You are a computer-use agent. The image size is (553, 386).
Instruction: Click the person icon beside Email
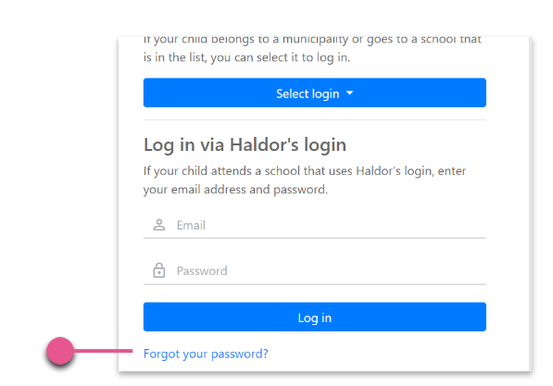pos(159,225)
